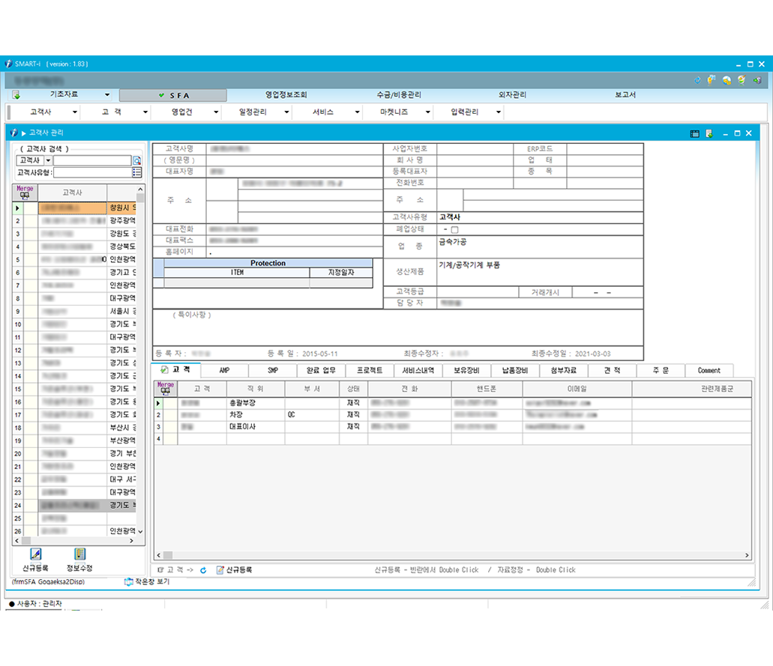Click the refresh icon next to 고객 arrow
The image size is (773, 666).
coord(203,570)
